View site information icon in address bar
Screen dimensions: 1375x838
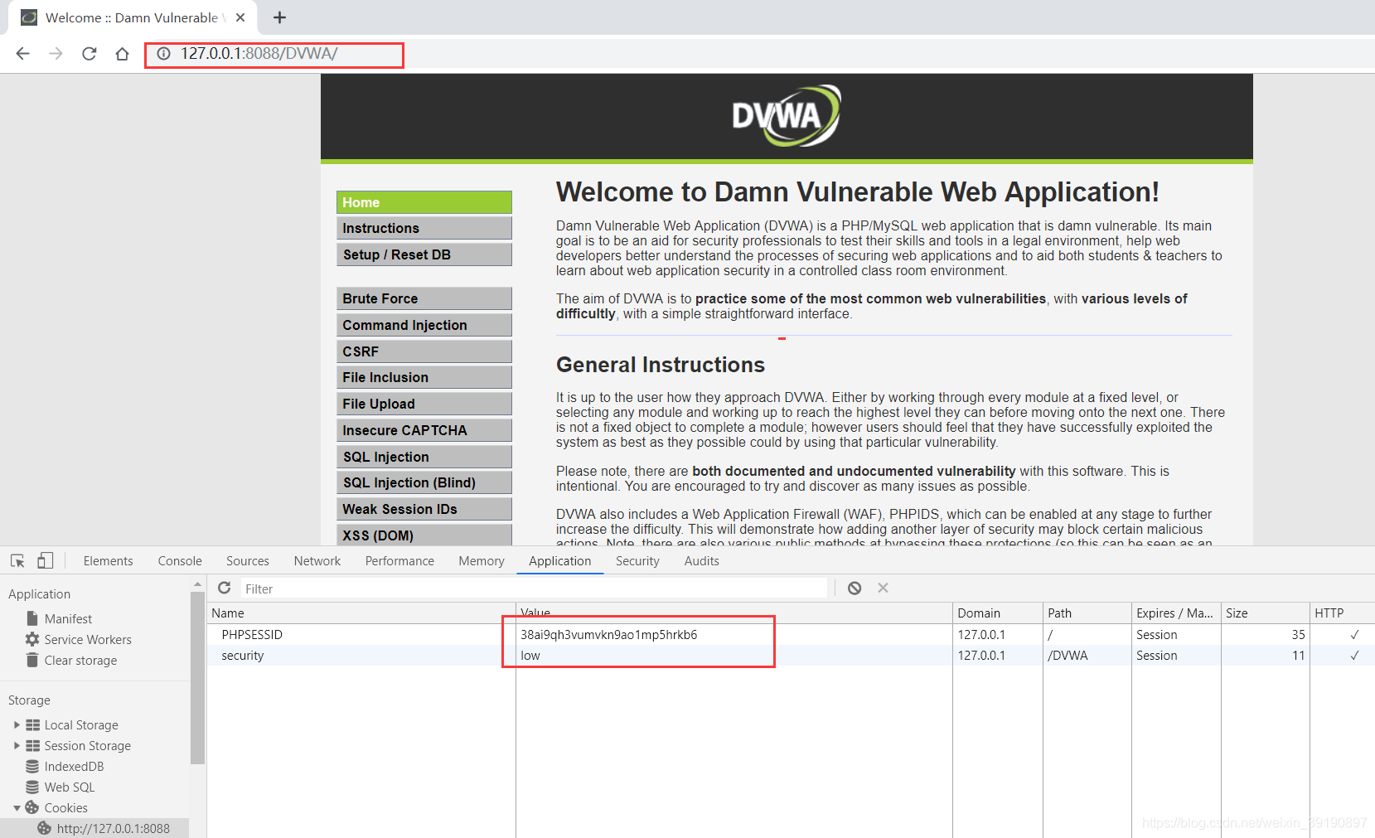coord(164,54)
